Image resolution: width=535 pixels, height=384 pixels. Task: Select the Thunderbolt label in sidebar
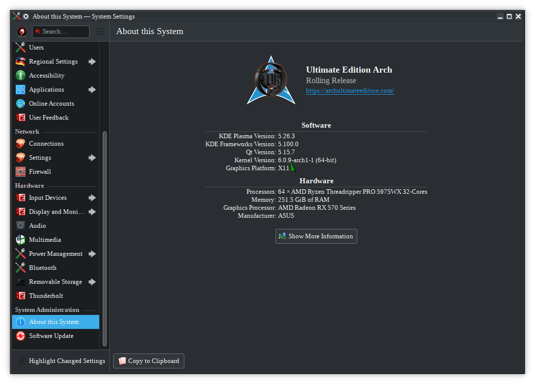tap(46, 296)
